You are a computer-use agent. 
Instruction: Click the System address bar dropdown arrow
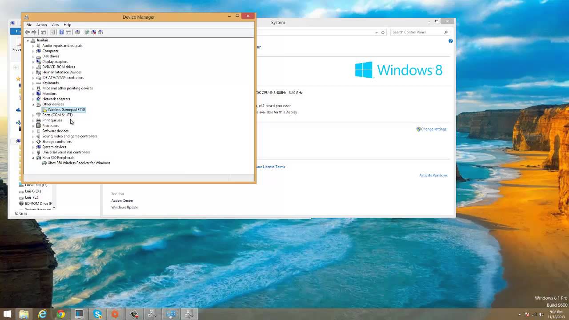(x=377, y=32)
